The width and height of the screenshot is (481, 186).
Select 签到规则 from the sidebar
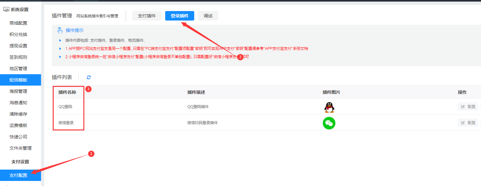click(x=18, y=57)
